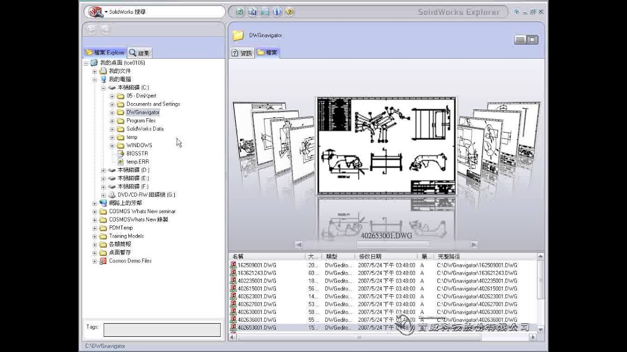627x352 pixels.
Task: Click the options list toolbar icon
Action: click(x=265, y=12)
